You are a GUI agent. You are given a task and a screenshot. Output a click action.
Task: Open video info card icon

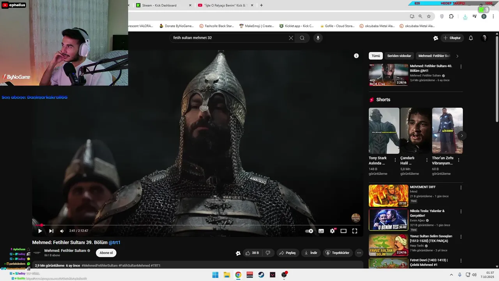click(356, 56)
